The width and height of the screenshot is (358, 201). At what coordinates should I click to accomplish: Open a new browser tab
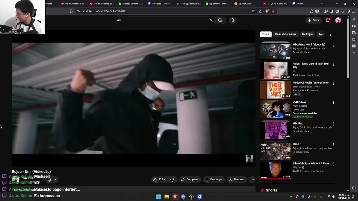pyautogui.click(x=322, y=4)
